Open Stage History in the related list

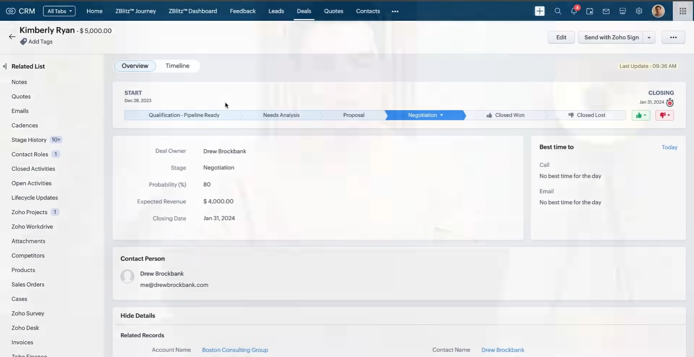click(28, 140)
